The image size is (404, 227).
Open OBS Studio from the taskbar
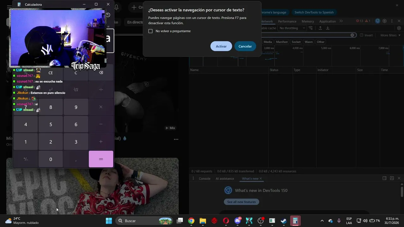coord(261,221)
